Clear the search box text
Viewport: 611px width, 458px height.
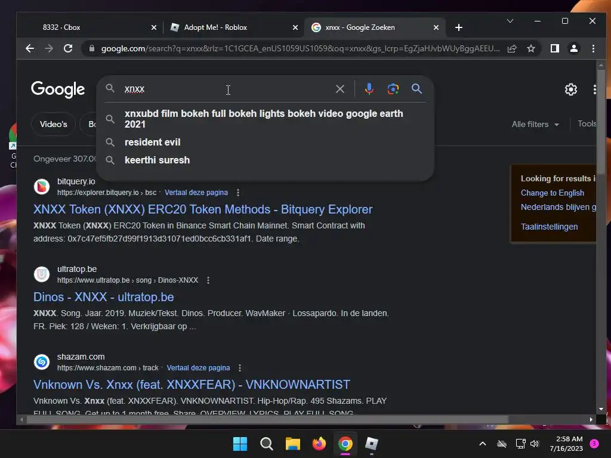click(340, 89)
